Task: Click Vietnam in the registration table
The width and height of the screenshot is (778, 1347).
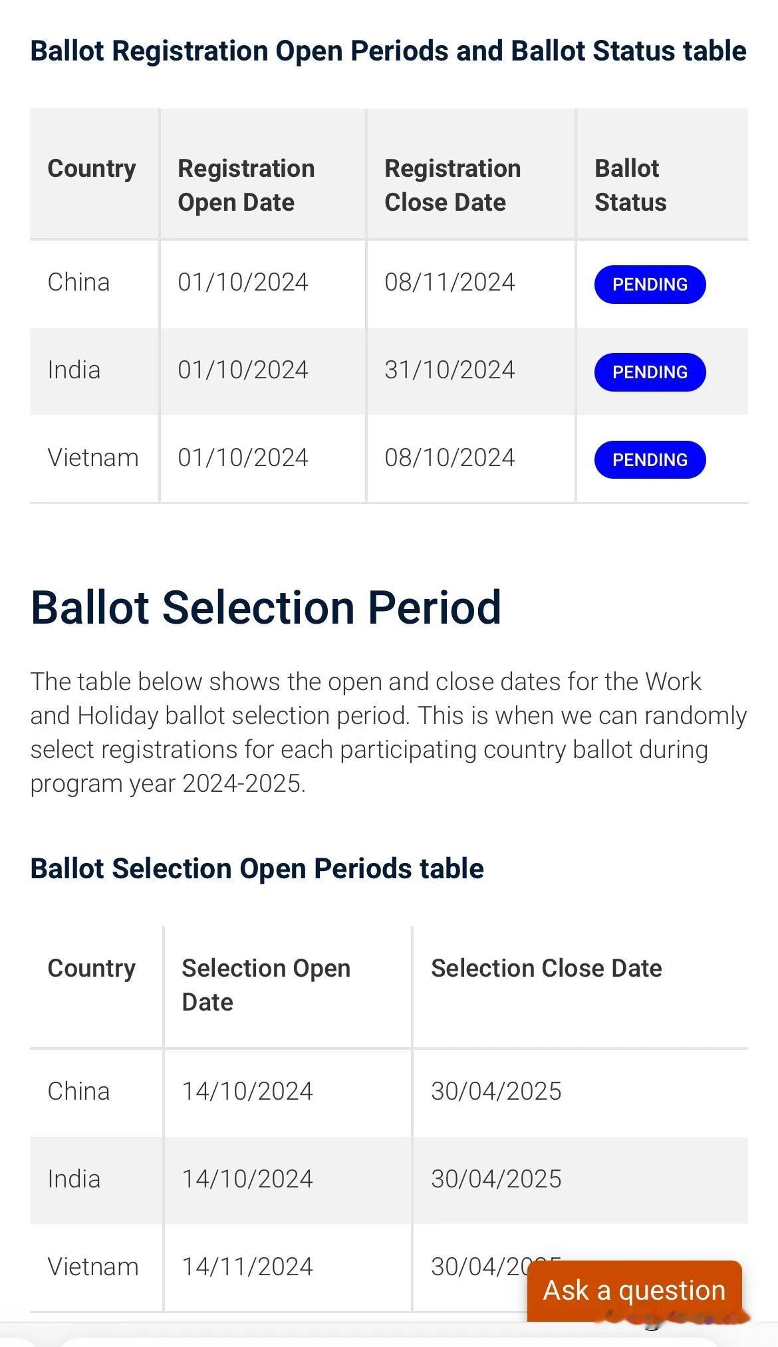Action: pyautogui.click(x=93, y=458)
